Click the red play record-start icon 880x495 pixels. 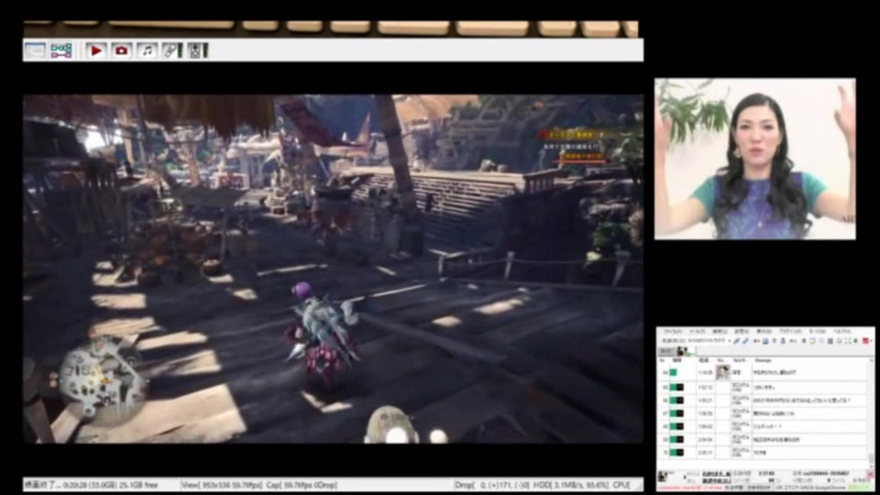[95, 50]
